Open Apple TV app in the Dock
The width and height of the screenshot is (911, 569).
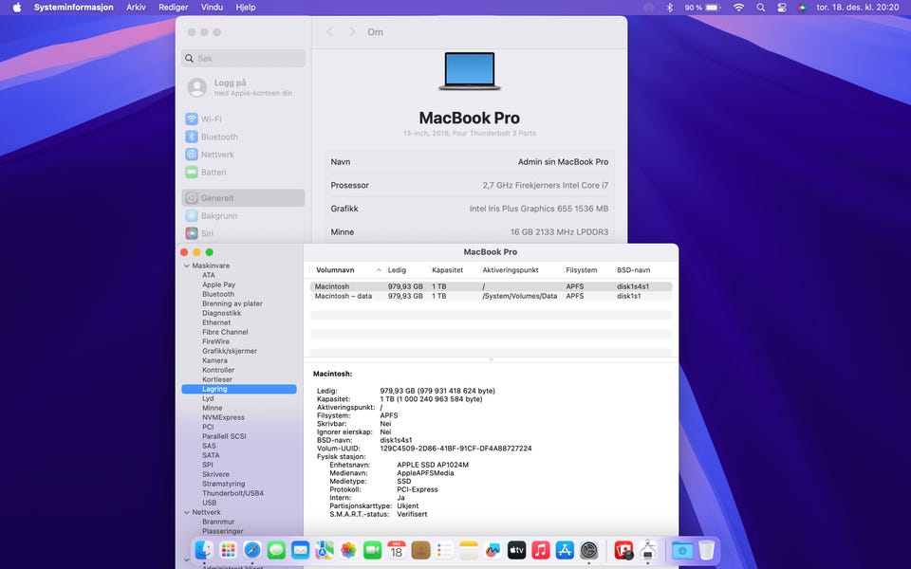coord(517,550)
